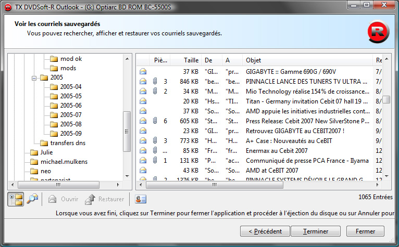Open the contact card icon in toolbar

pyautogui.click(x=141, y=199)
